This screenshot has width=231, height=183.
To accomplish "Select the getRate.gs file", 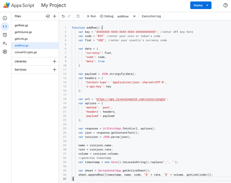I will point(21,25).
